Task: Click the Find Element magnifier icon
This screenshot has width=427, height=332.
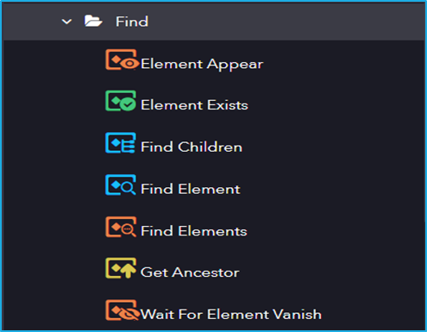Action: pos(121,185)
